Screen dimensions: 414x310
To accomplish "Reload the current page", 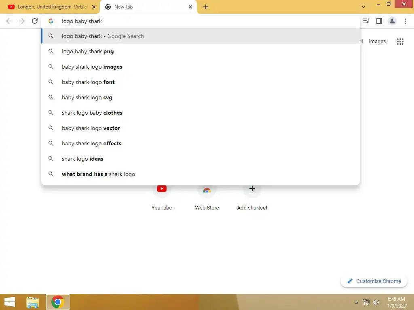I will point(35,21).
